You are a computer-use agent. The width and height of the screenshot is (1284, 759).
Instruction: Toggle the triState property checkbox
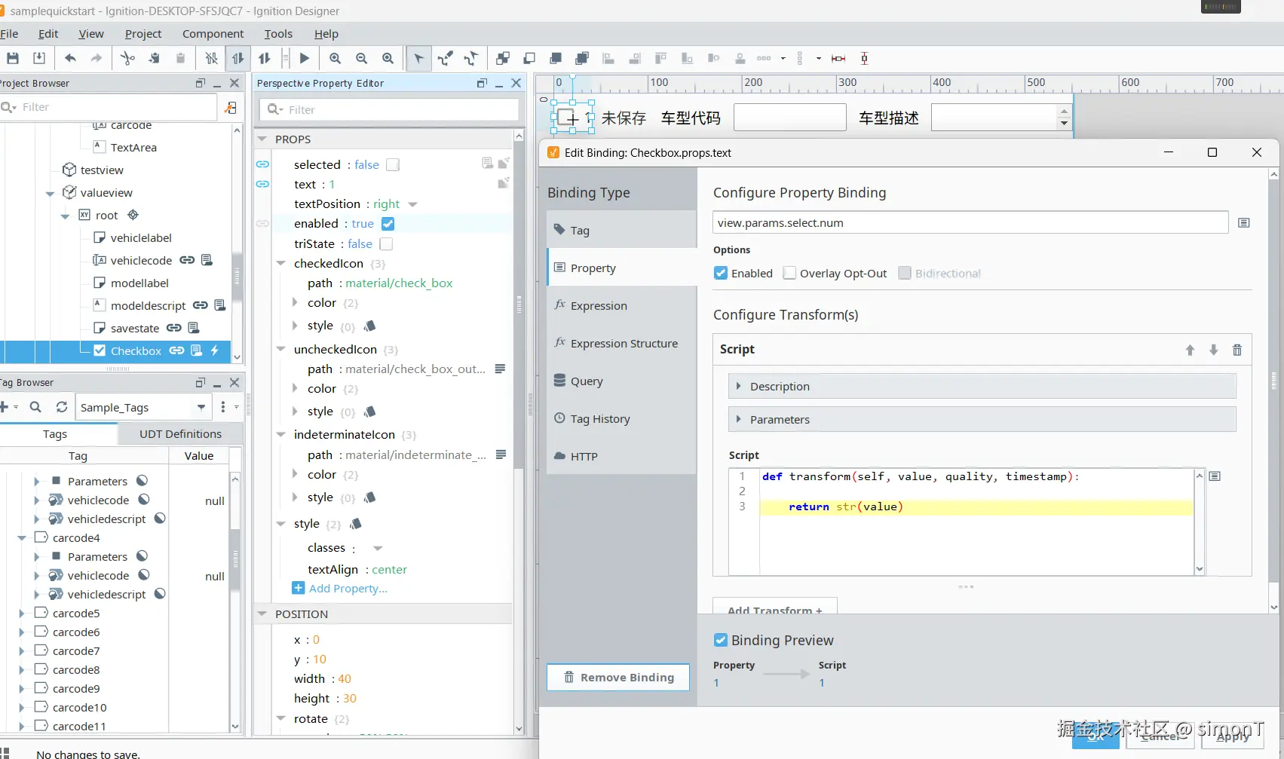coord(386,243)
